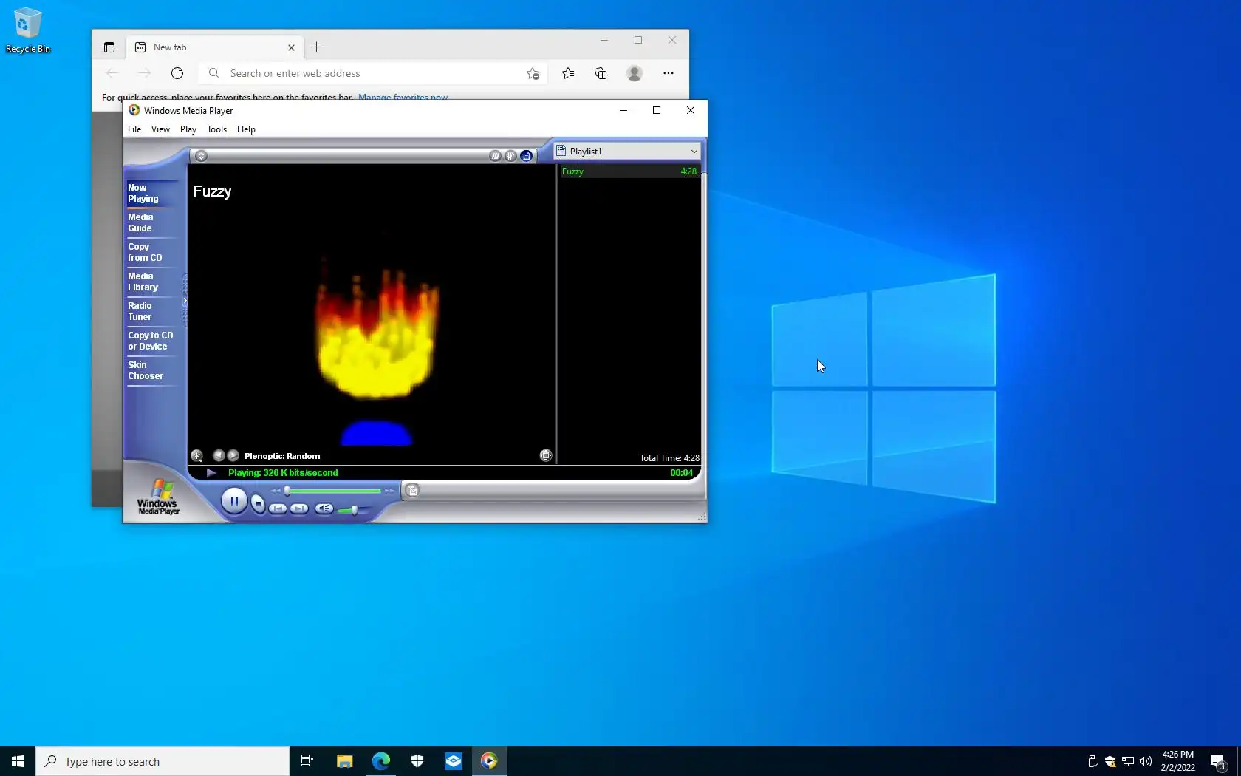Close the New tab in Edge
This screenshot has width=1241, height=776.
click(x=291, y=47)
